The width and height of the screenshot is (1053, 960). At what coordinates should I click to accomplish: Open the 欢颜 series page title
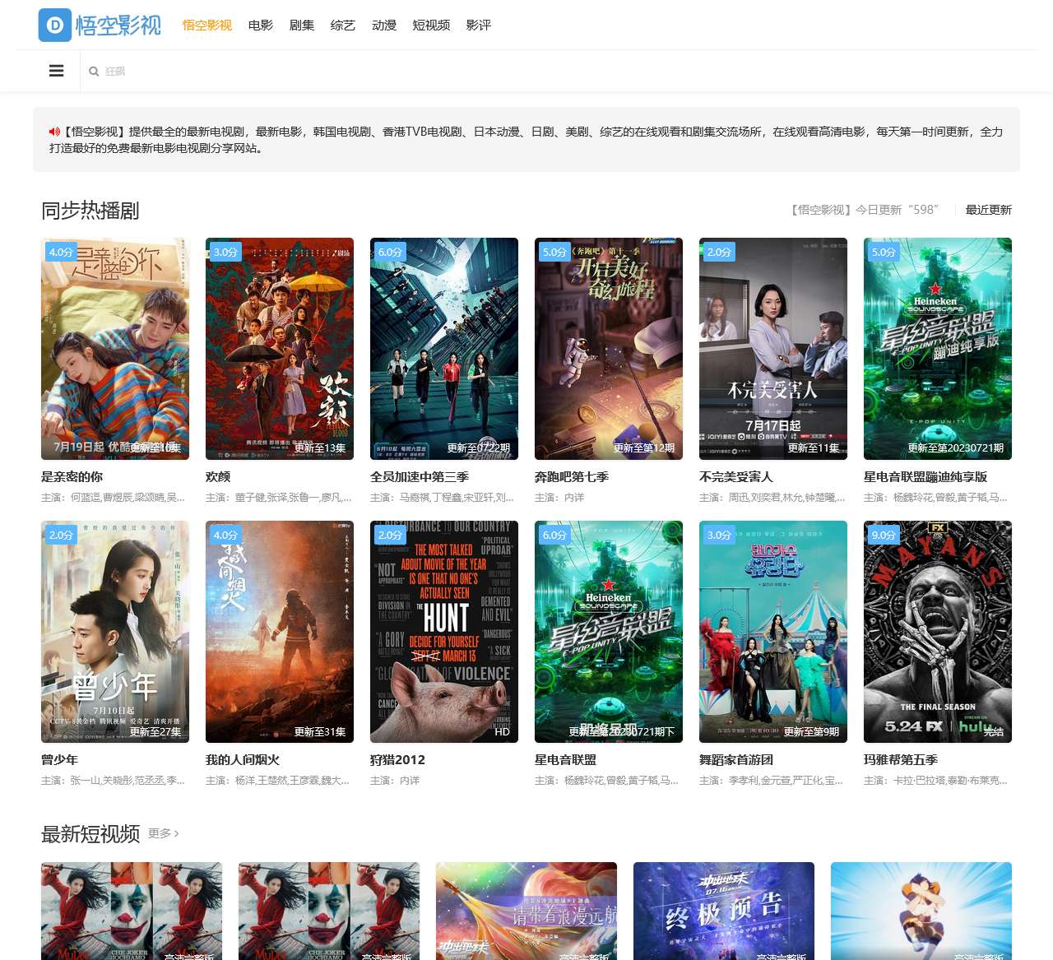[216, 476]
